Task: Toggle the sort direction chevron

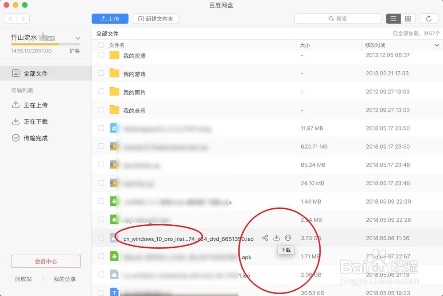Action: click(x=437, y=45)
